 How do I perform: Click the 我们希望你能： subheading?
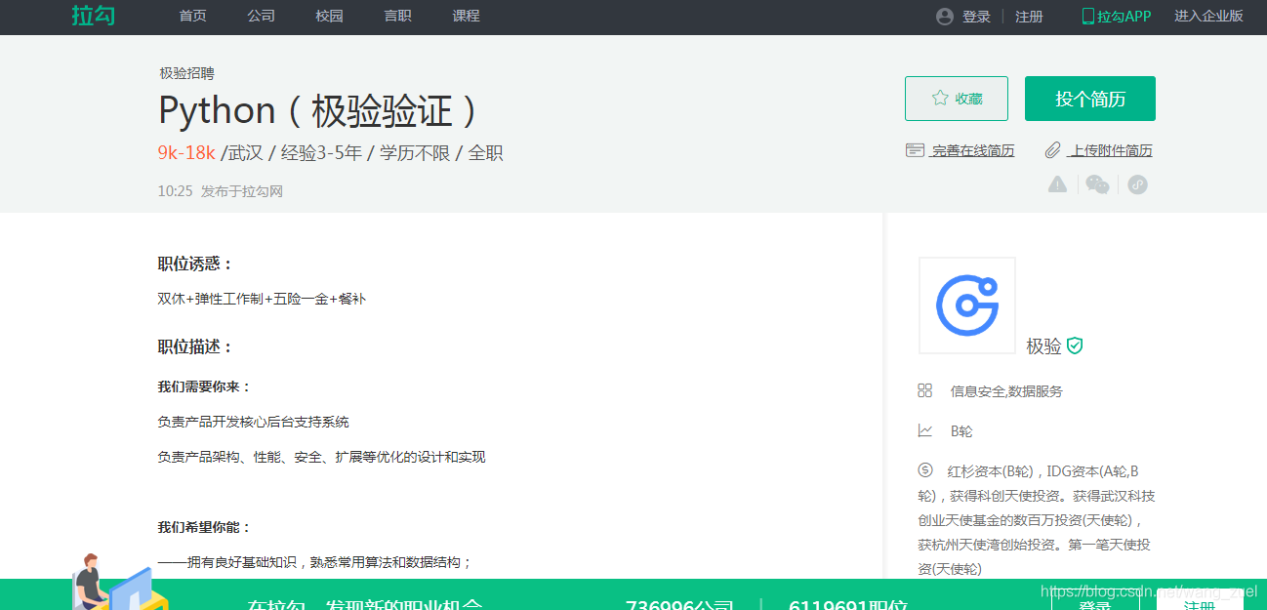pyautogui.click(x=204, y=527)
